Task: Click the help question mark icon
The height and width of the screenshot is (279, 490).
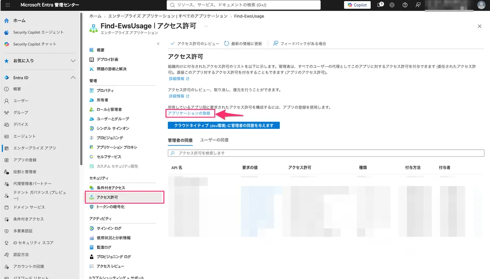Action: tap(405, 5)
